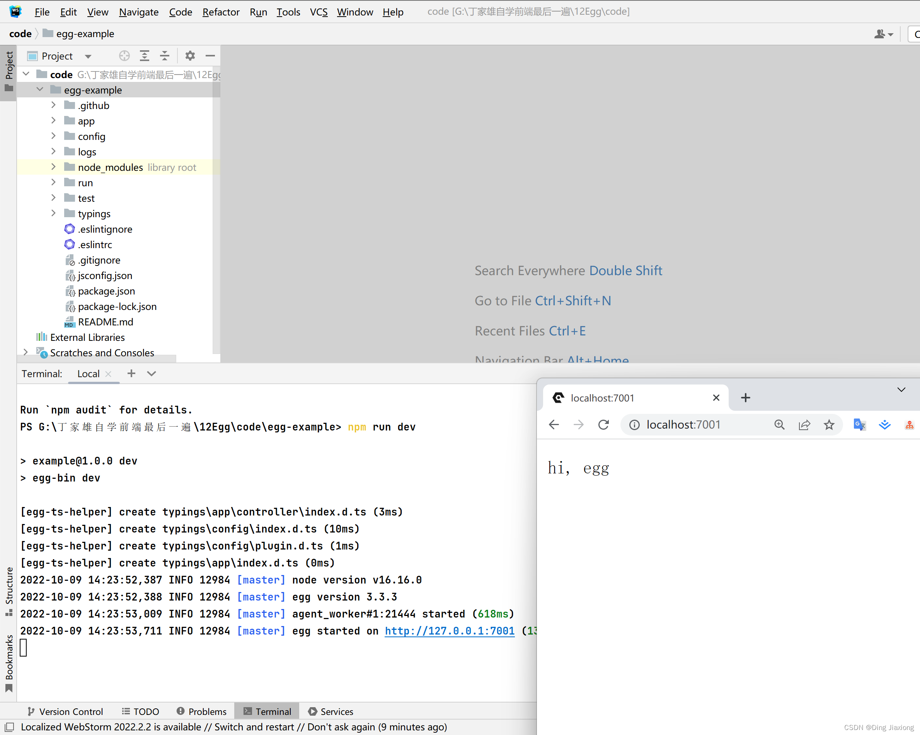The image size is (920, 735).
Task: Expand the node_modules folder
Action: (x=53, y=167)
